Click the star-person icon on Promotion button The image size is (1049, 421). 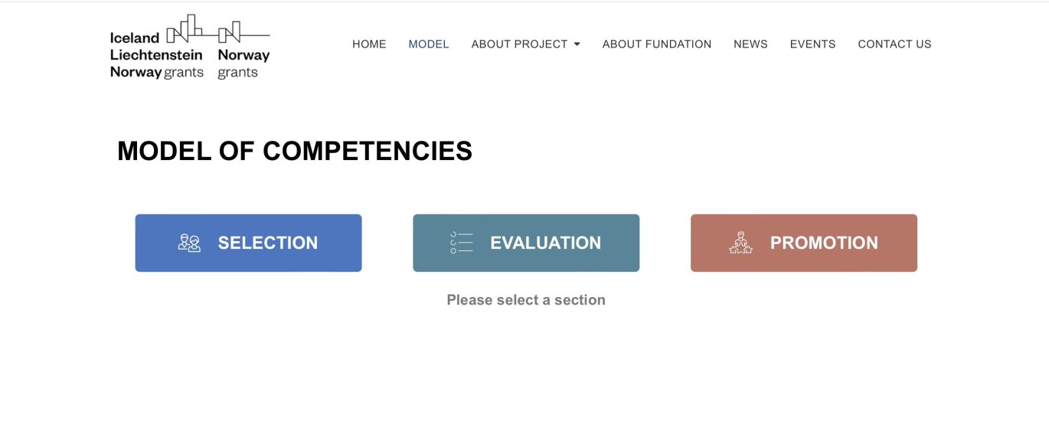pyautogui.click(x=740, y=243)
